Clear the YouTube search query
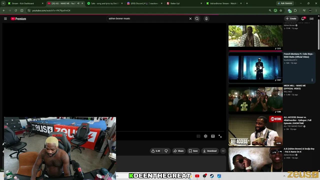The width and height of the screenshot is (320, 180). (190, 18)
